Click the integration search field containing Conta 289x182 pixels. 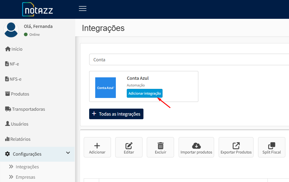tap(188, 60)
